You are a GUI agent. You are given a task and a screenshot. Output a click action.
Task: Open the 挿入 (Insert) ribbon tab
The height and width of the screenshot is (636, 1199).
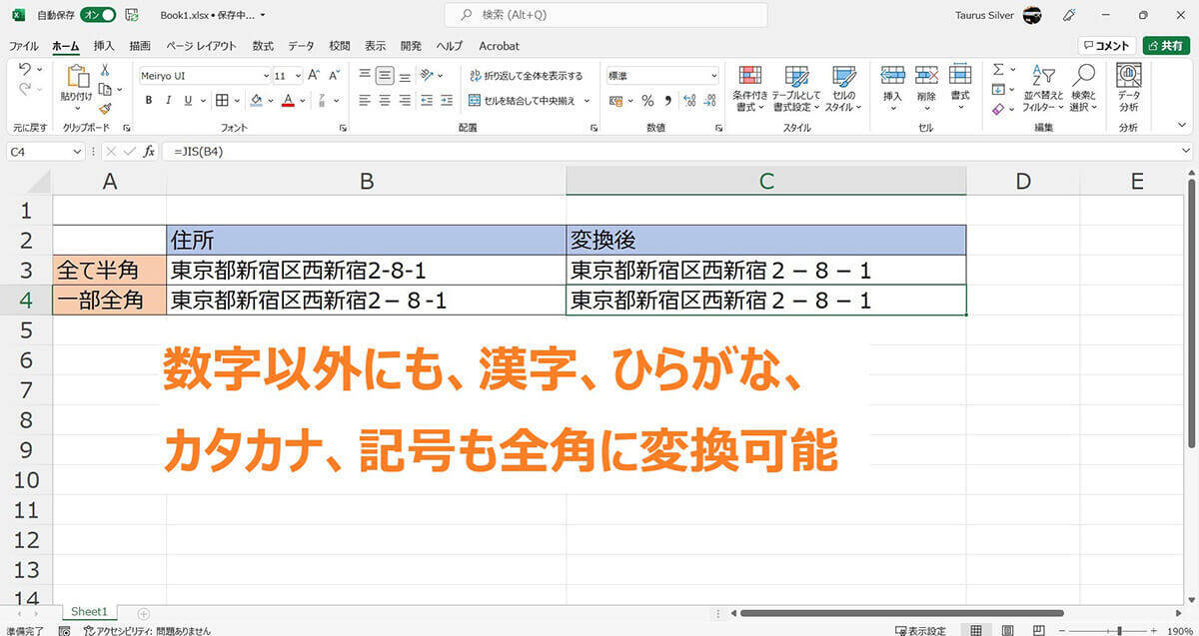(104, 46)
